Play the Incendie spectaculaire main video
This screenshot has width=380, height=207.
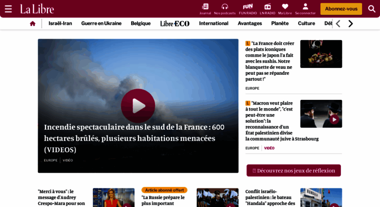click(138, 106)
